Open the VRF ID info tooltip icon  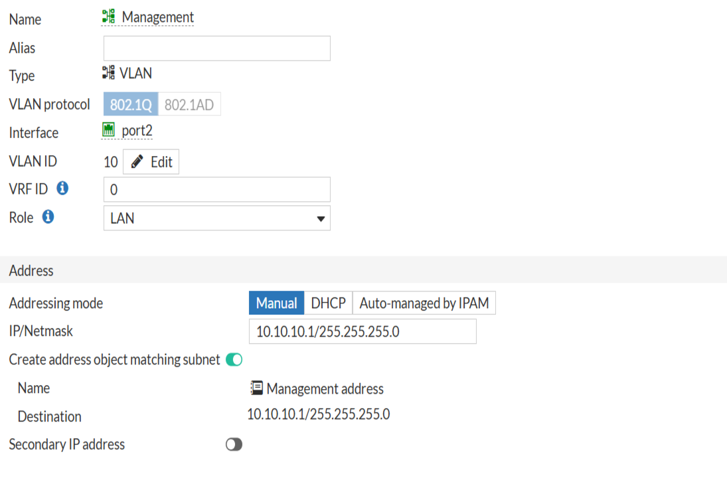[62, 189]
